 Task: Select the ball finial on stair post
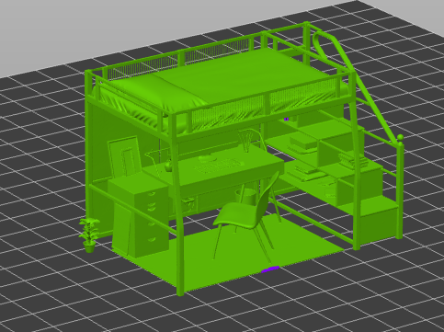coord(400,137)
